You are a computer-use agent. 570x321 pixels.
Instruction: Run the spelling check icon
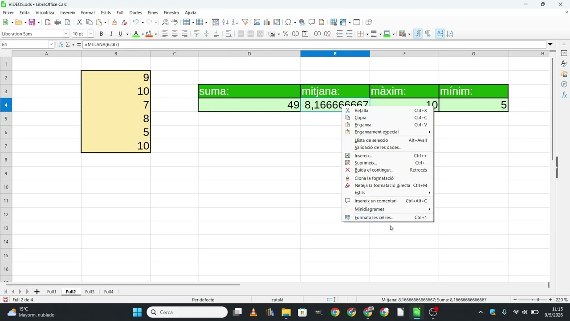tap(175, 22)
